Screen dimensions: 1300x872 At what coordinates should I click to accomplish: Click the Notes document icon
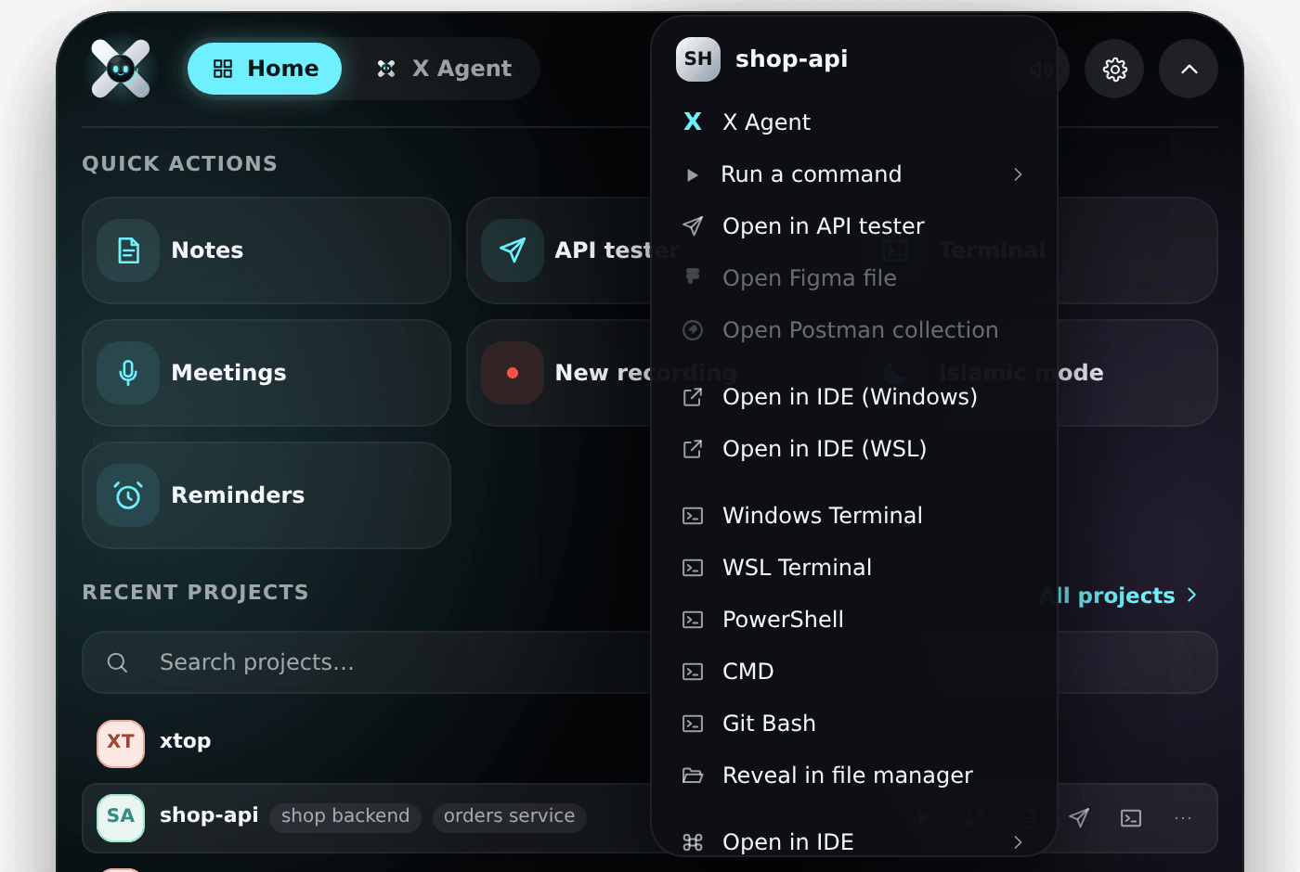pos(128,250)
